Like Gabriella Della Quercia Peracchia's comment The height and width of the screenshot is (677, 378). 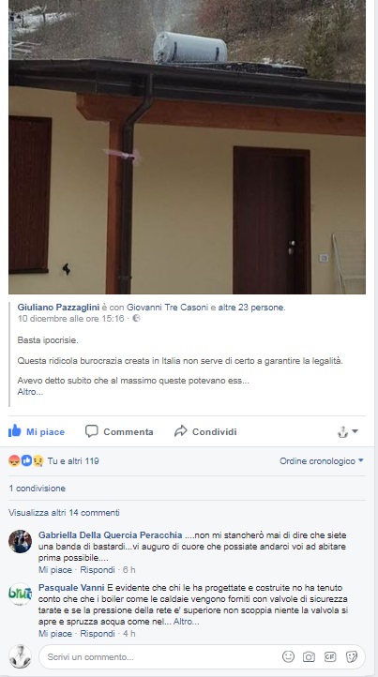coord(55,570)
